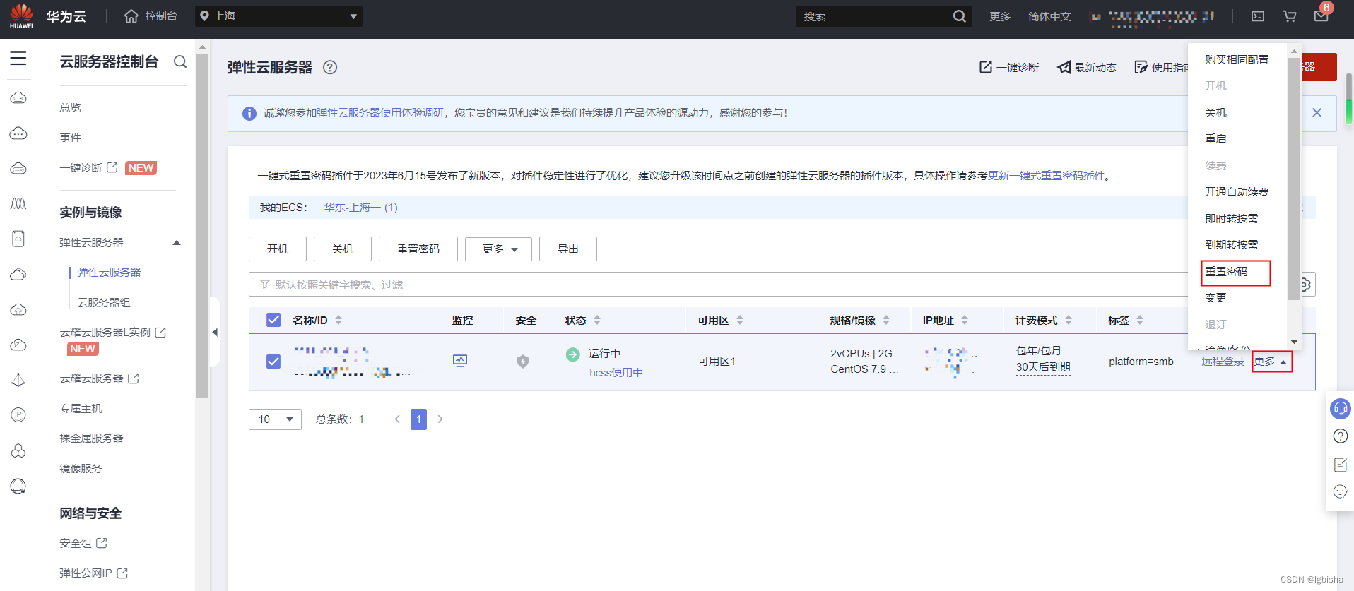Screen dimensions: 1354x591
Task: Open the message mailbox icon
Action: coord(1321,16)
